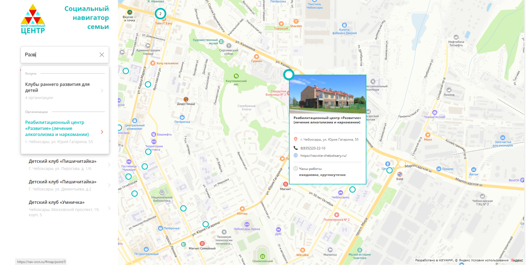Open the Яндекс logo link on the map

pos(517,260)
